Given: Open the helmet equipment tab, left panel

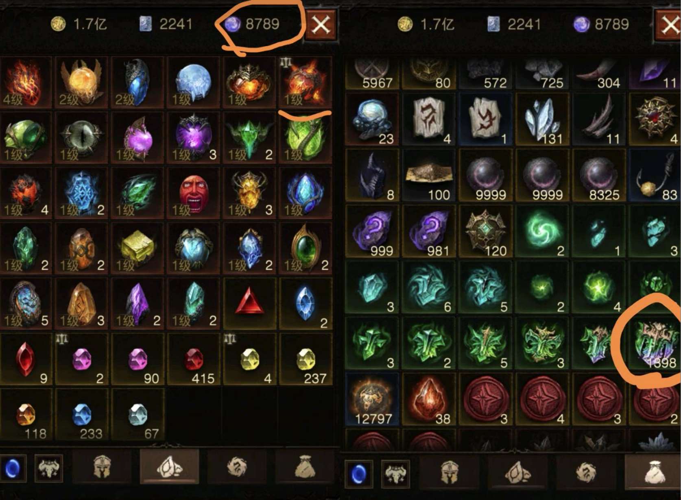Looking at the screenshot, I should 102,467.
